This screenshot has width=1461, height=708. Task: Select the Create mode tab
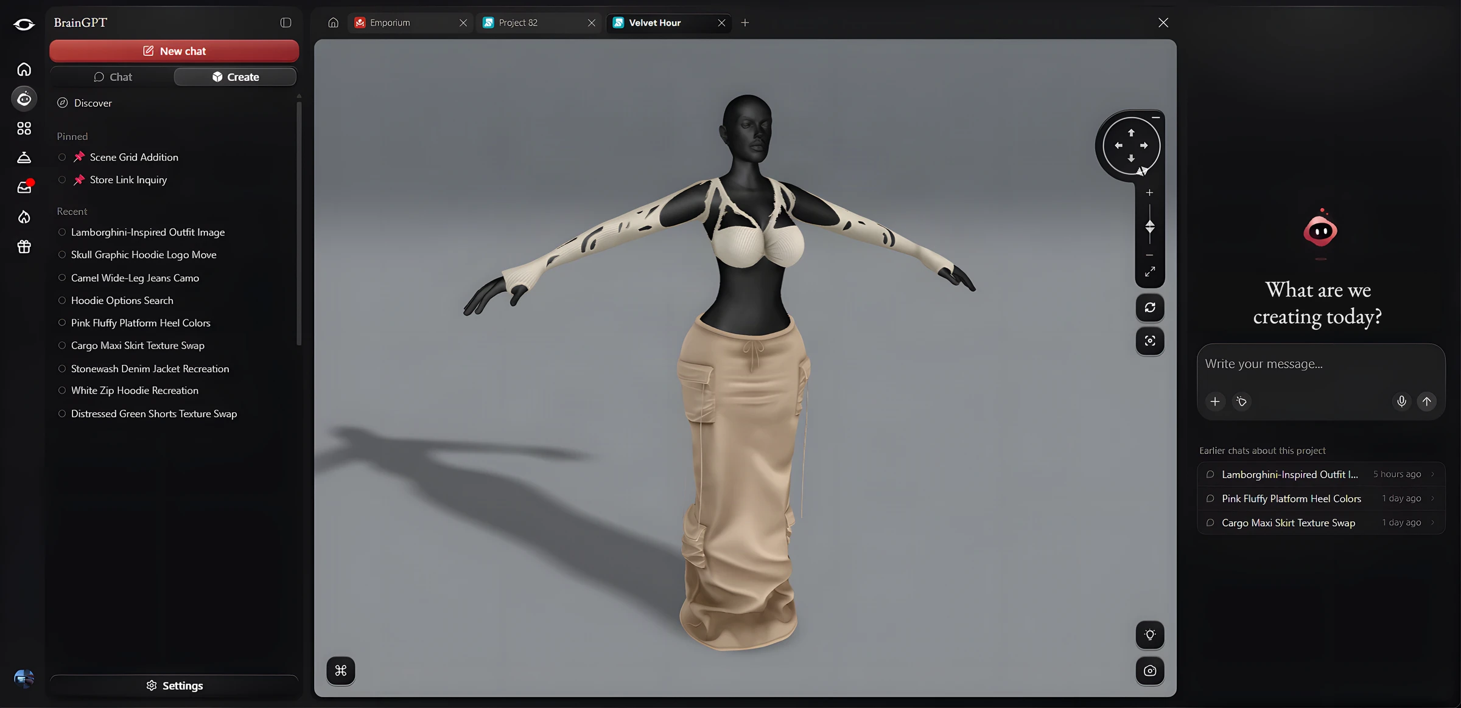(236, 77)
